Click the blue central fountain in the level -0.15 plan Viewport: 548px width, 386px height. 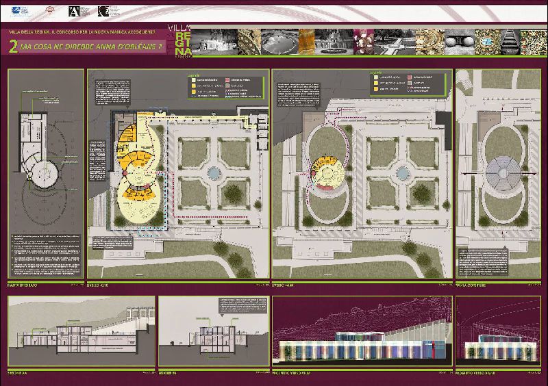tap(214, 172)
